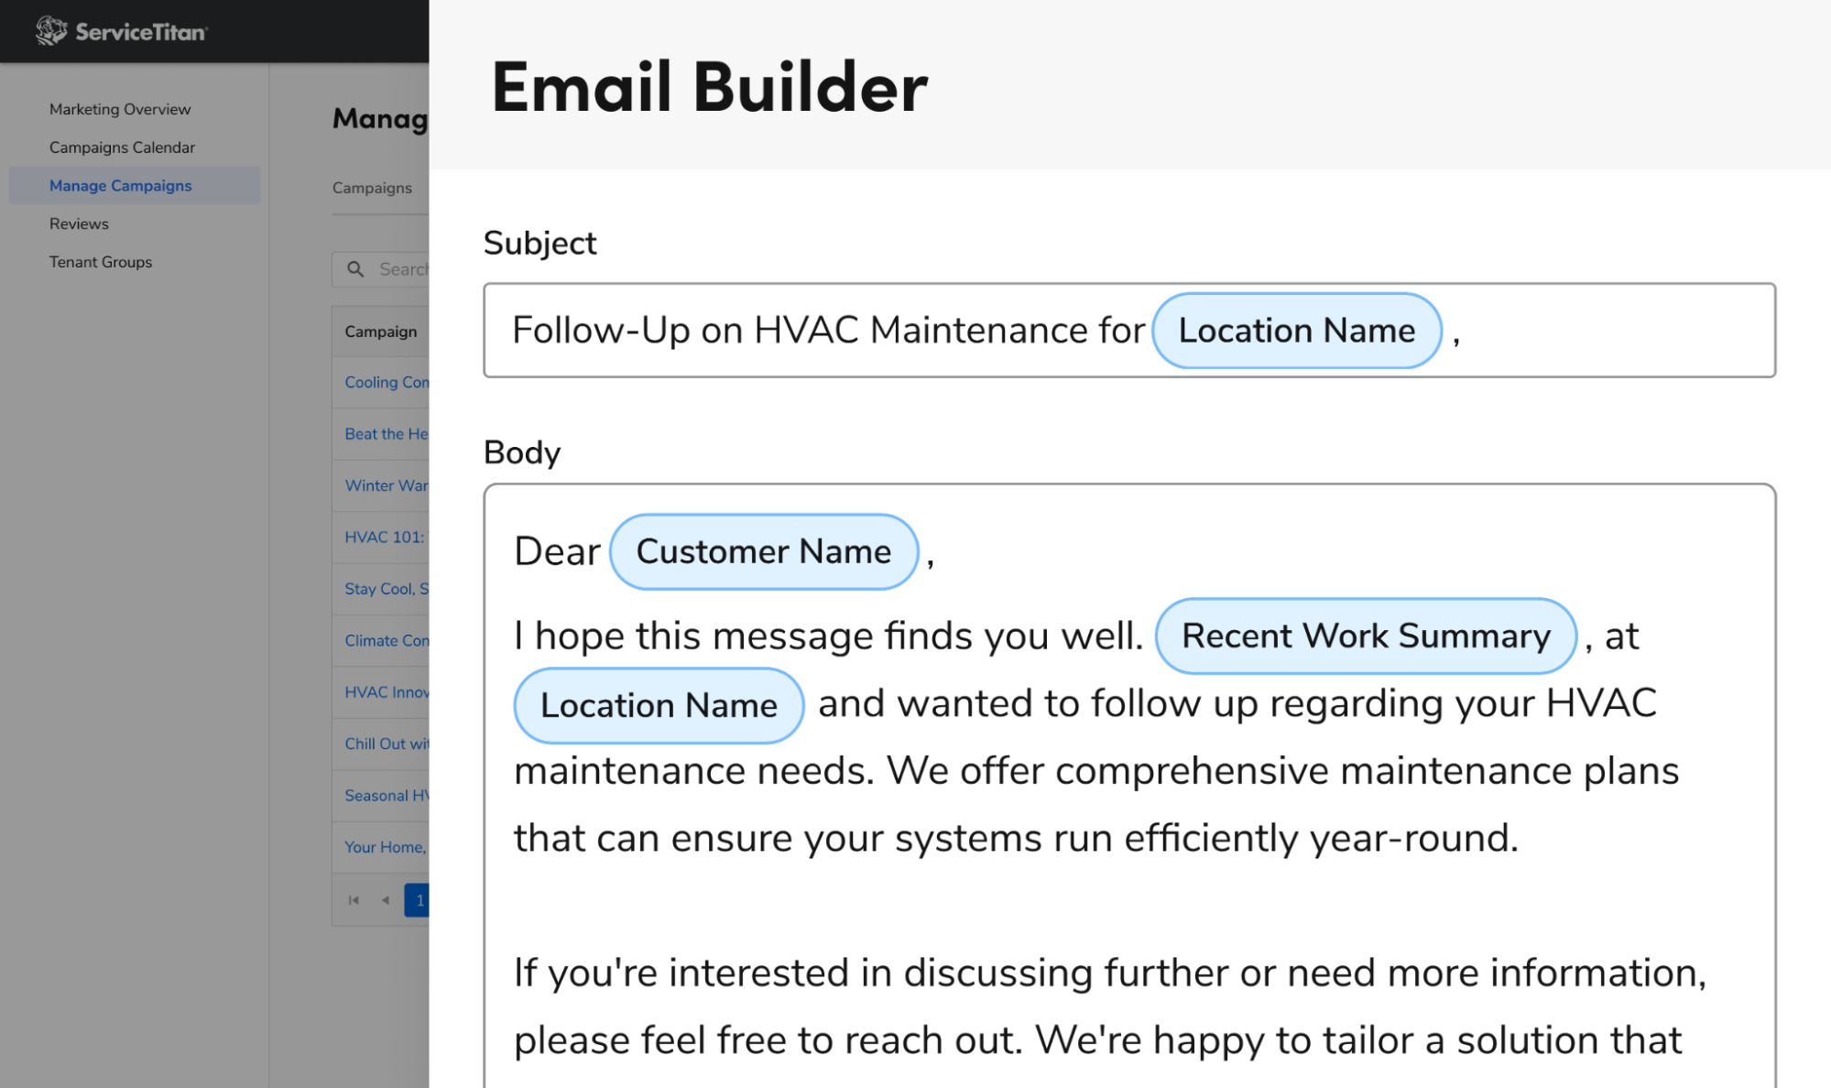1831x1088 pixels.
Task: Select Manage Campaigns in sidebar
Action: (x=120, y=186)
